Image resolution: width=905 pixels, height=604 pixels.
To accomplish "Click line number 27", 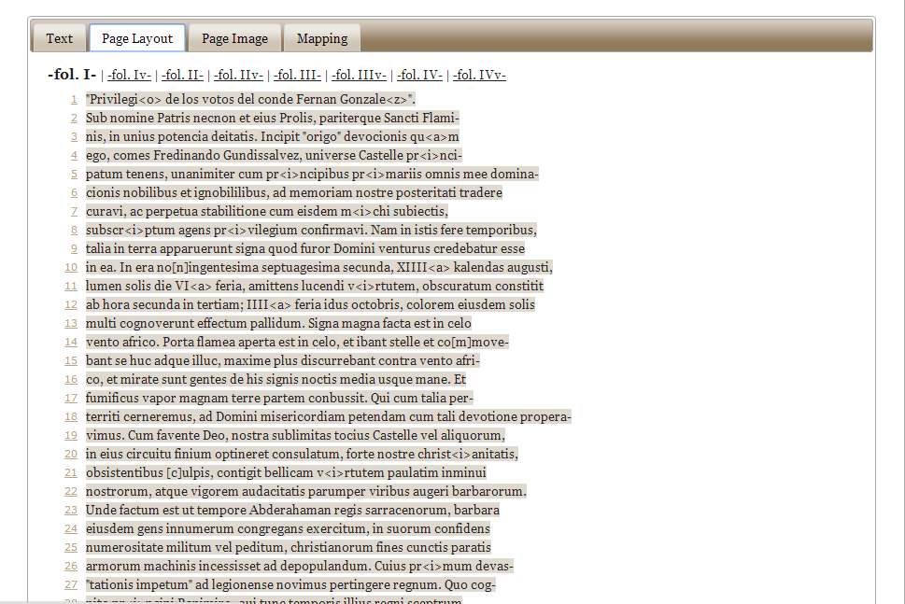I will click(71, 584).
